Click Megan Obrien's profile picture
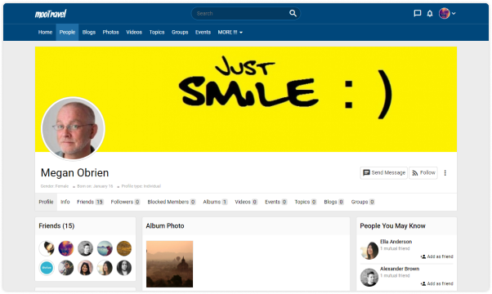 pos(73,129)
